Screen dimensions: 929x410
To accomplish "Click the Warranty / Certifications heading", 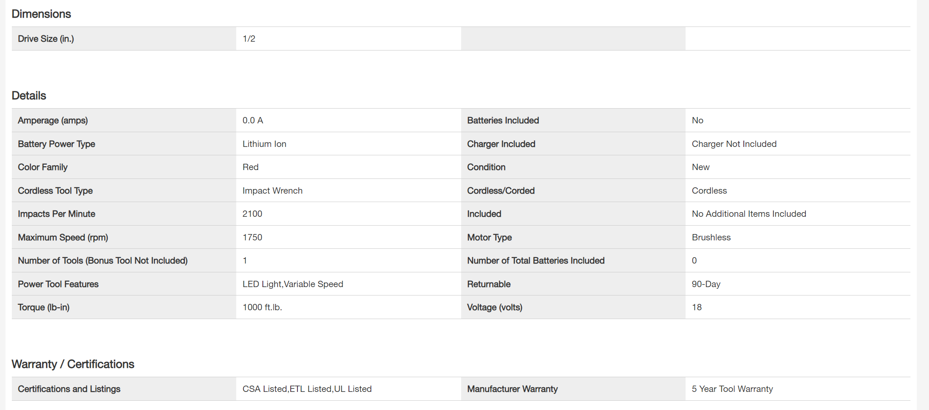I will pos(73,364).
